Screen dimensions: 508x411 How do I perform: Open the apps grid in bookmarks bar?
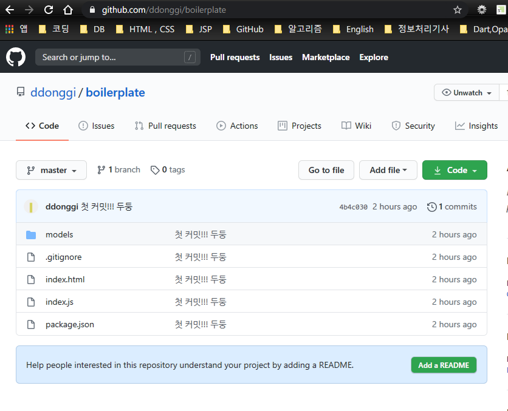(x=9, y=29)
